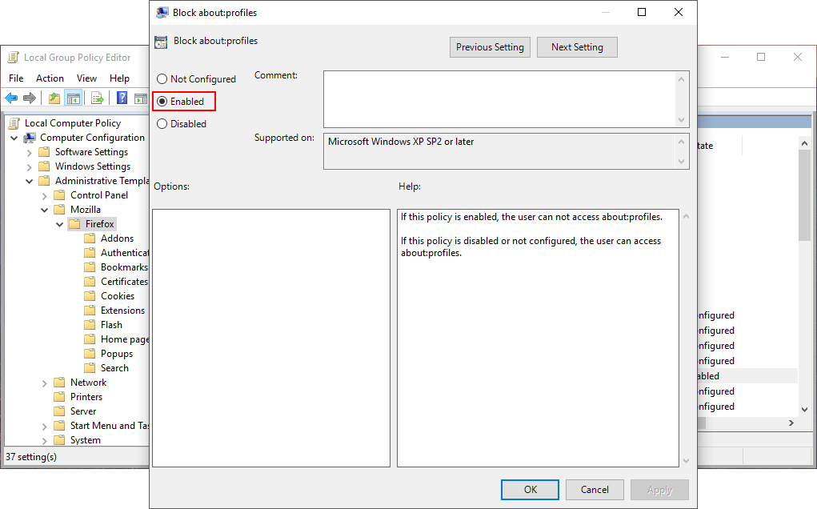The width and height of the screenshot is (817, 509).
Task: Click the Up One Level folder icon
Action: (54, 98)
